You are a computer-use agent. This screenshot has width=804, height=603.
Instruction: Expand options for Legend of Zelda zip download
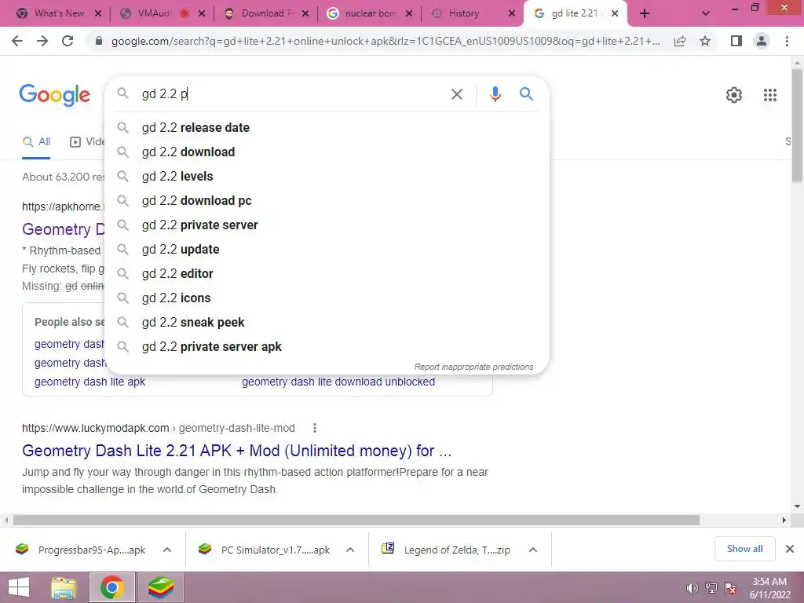(533, 550)
